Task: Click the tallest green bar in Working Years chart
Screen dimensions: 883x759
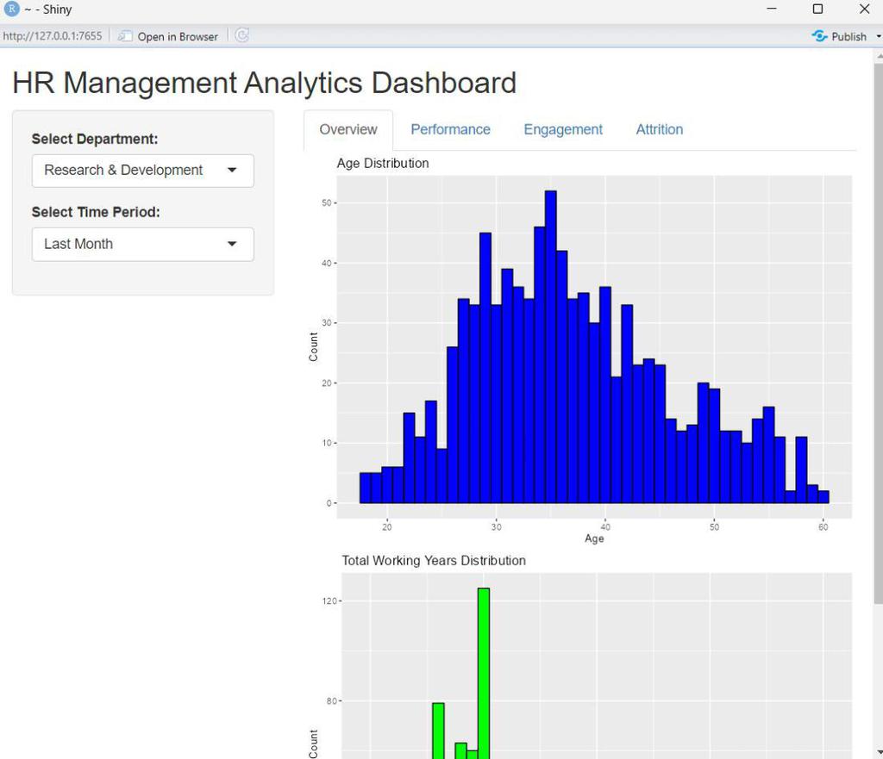Action: pos(483,672)
